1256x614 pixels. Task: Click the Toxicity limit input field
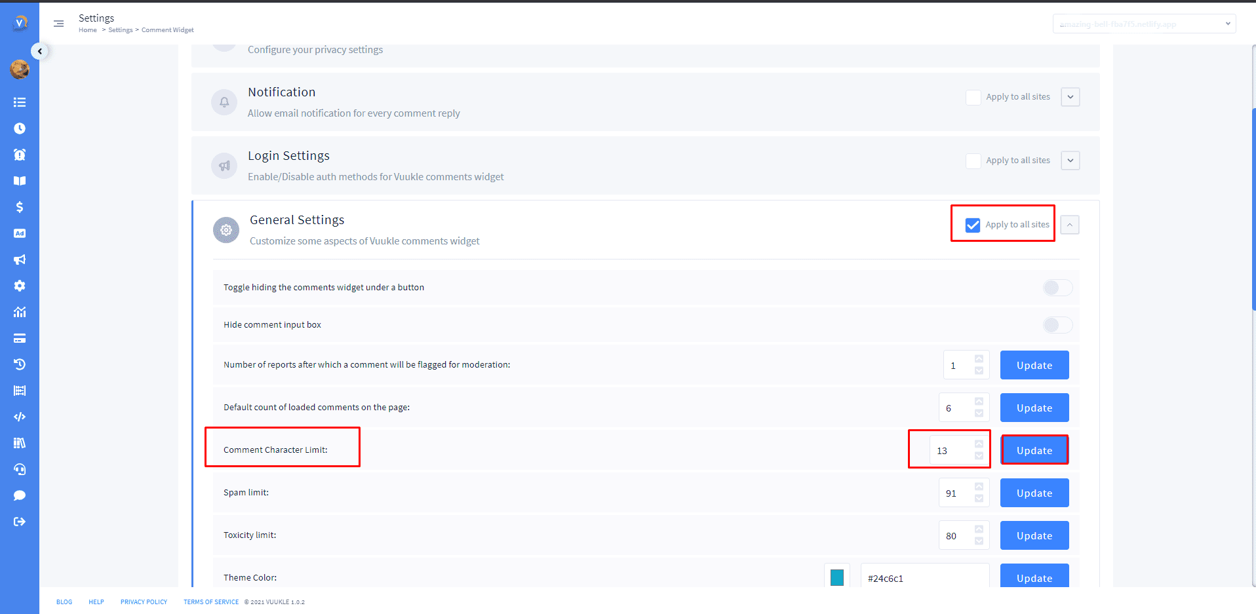click(x=964, y=535)
